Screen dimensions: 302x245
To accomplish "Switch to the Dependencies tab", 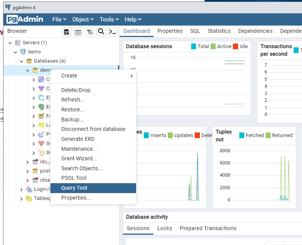I will tap(255, 31).
